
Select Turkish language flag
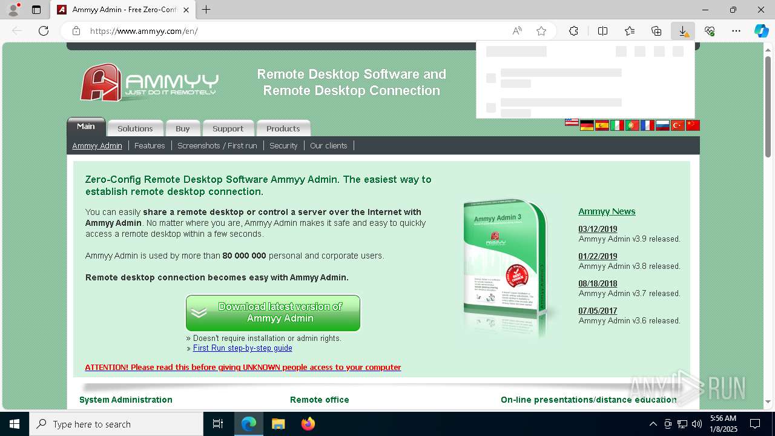pos(678,125)
